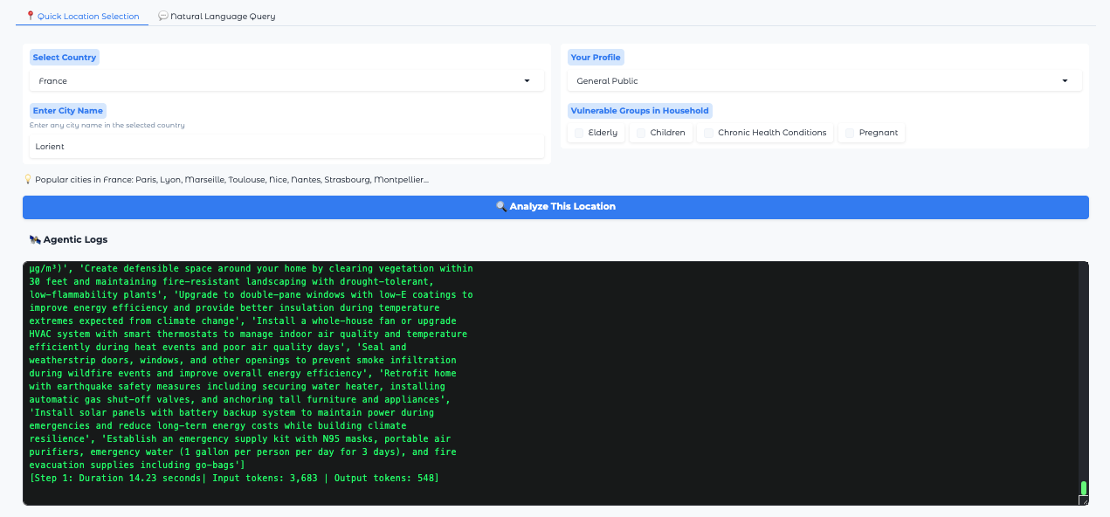Enable the Elderly checkbox

pyautogui.click(x=578, y=133)
